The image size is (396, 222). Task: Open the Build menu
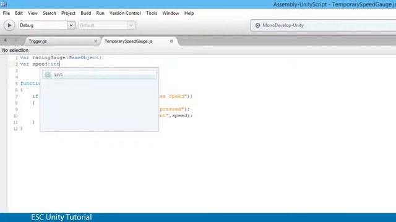pos(85,13)
